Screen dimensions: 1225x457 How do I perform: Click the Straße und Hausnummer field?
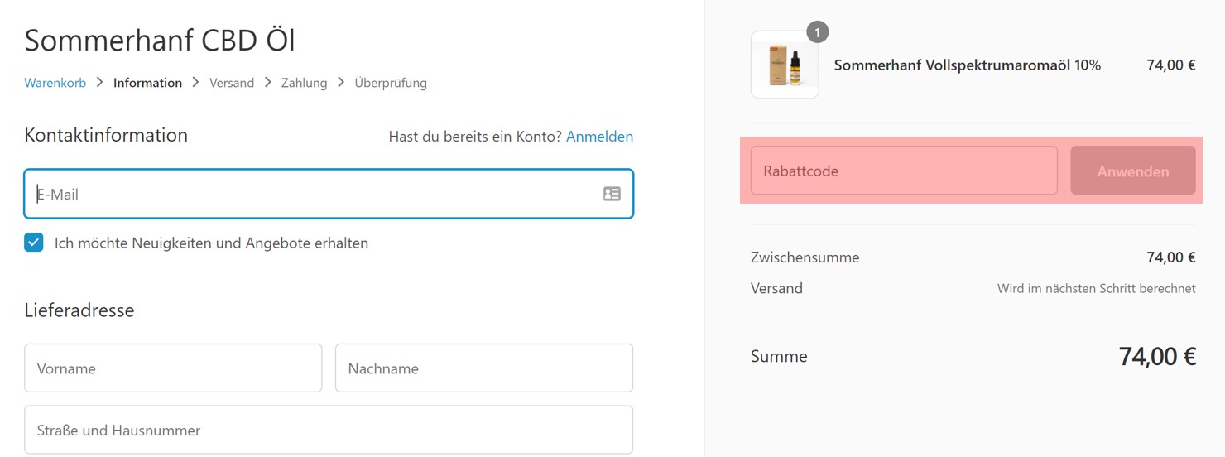pyautogui.click(x=329, y=430)
